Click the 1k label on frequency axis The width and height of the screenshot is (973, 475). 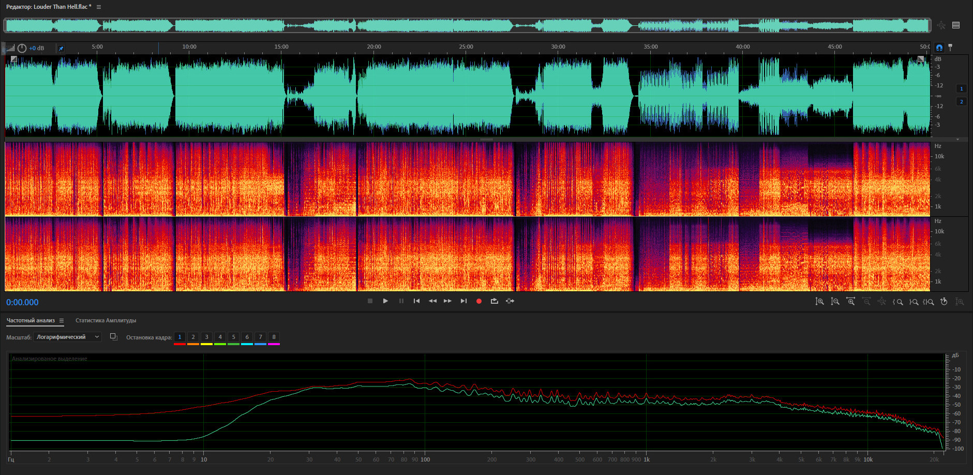click(647, 459)
